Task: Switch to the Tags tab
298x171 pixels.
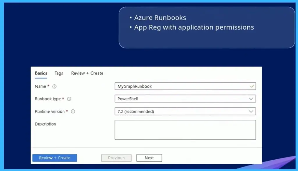Action: (x=58, y=73)
